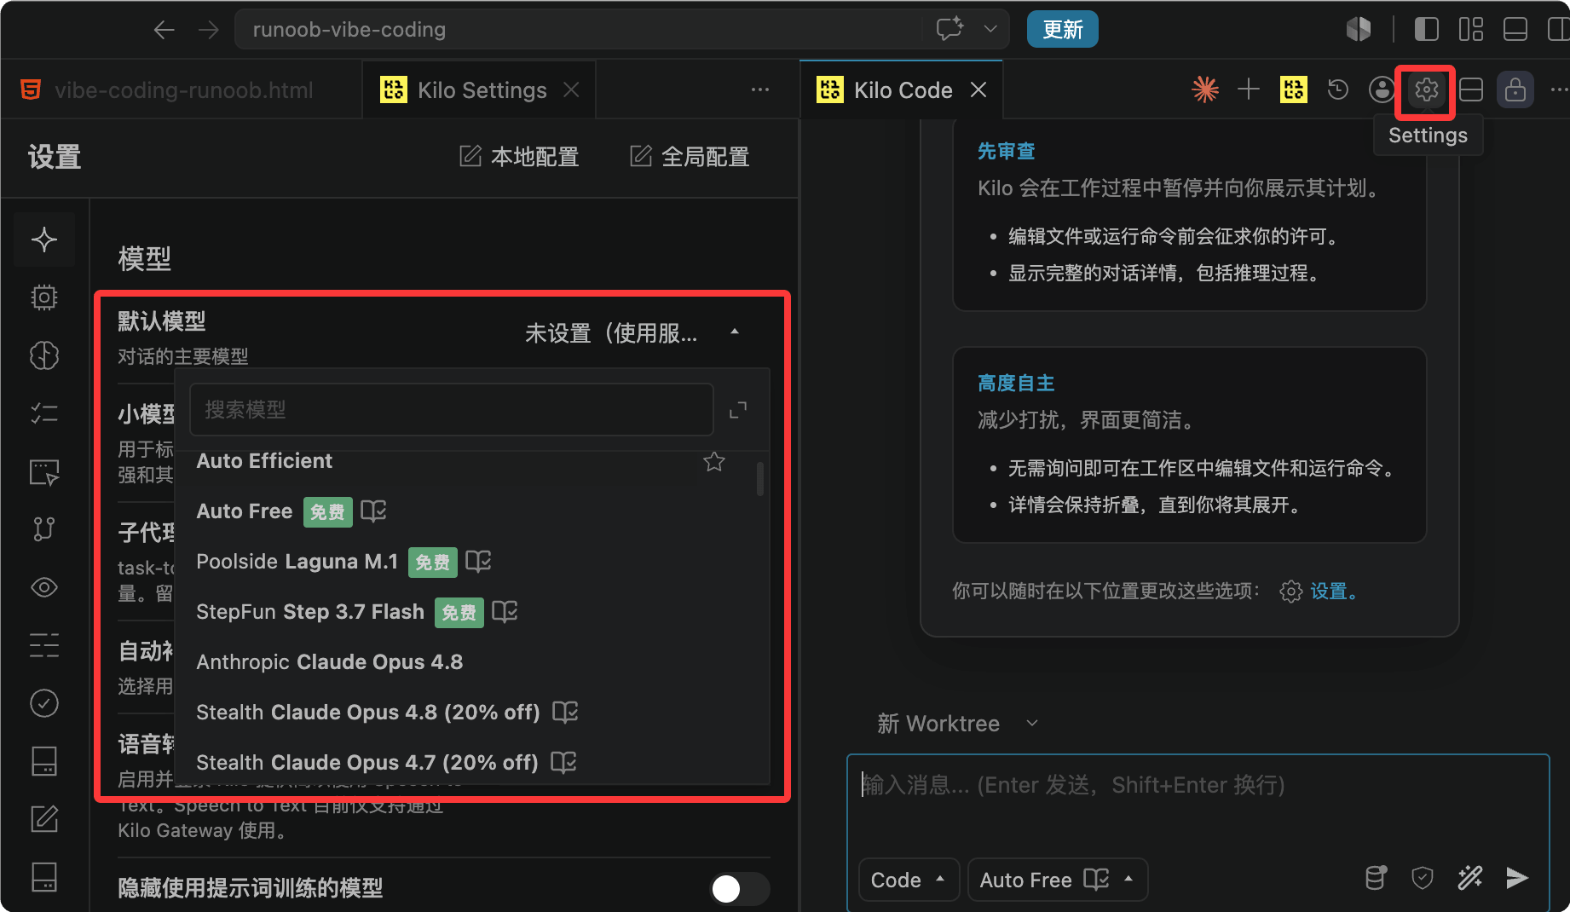The image size is (1570, 912).
Task: Start new task with plus icon
Action: (1248, 89)
